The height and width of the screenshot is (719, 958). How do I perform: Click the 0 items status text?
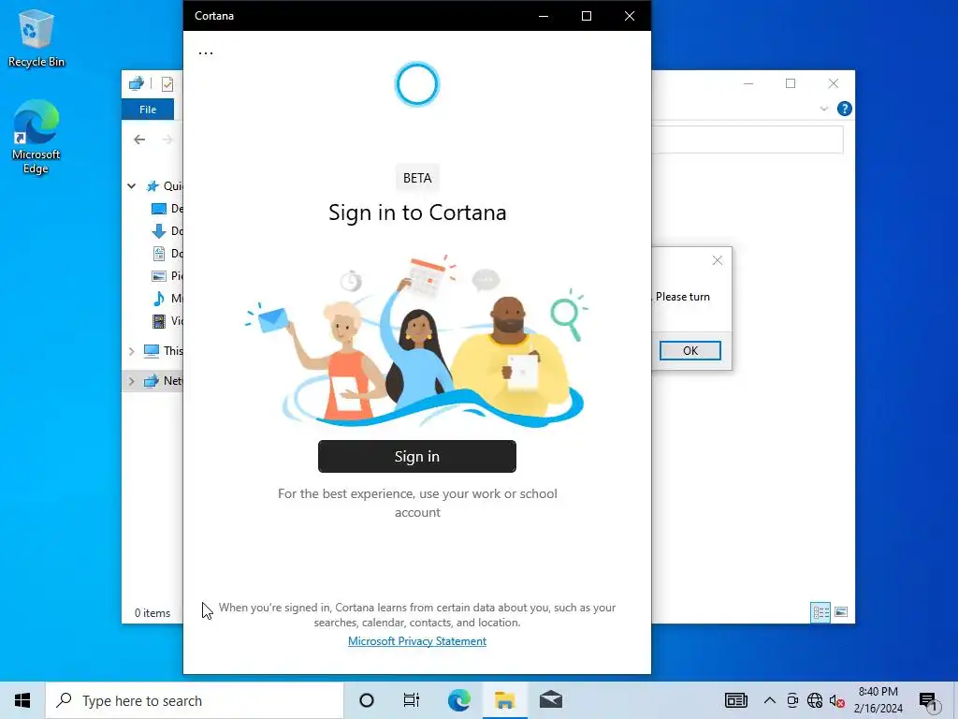(x=152, y=612)
